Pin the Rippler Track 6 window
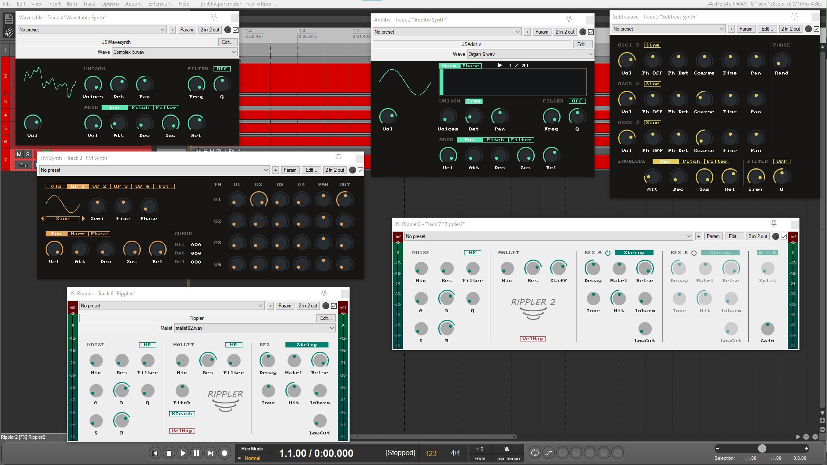Image resolution: width=827 pixels, height=465 pixels. click(324, 293)
